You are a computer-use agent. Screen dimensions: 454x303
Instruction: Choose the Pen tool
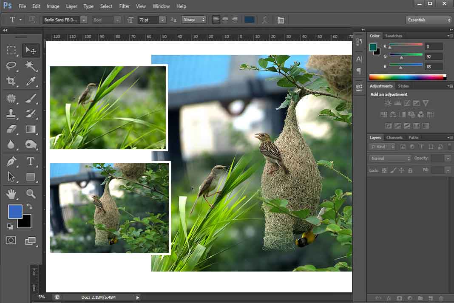[11, 161]
